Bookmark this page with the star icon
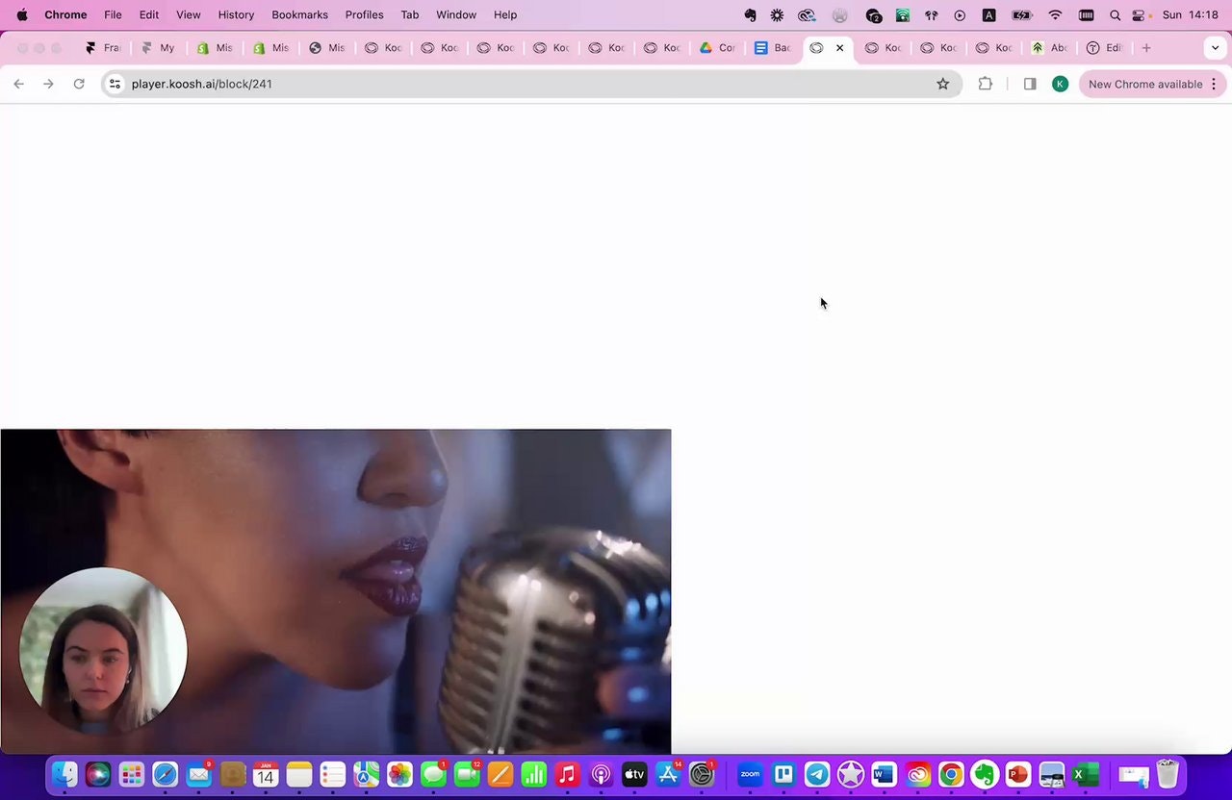1232x800 pixels. click(943, 84)
